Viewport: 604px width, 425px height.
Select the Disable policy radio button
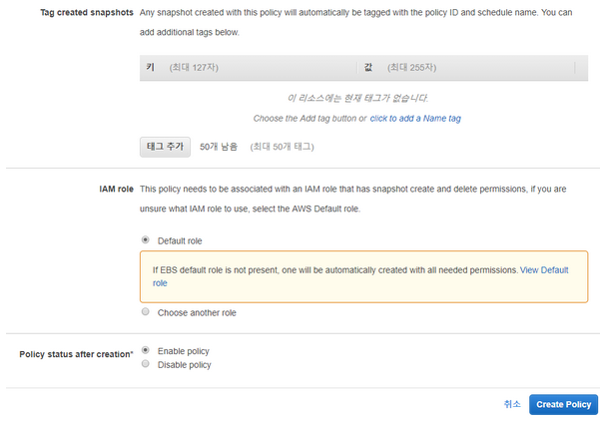pyautogui.click(x=146, y=365)
